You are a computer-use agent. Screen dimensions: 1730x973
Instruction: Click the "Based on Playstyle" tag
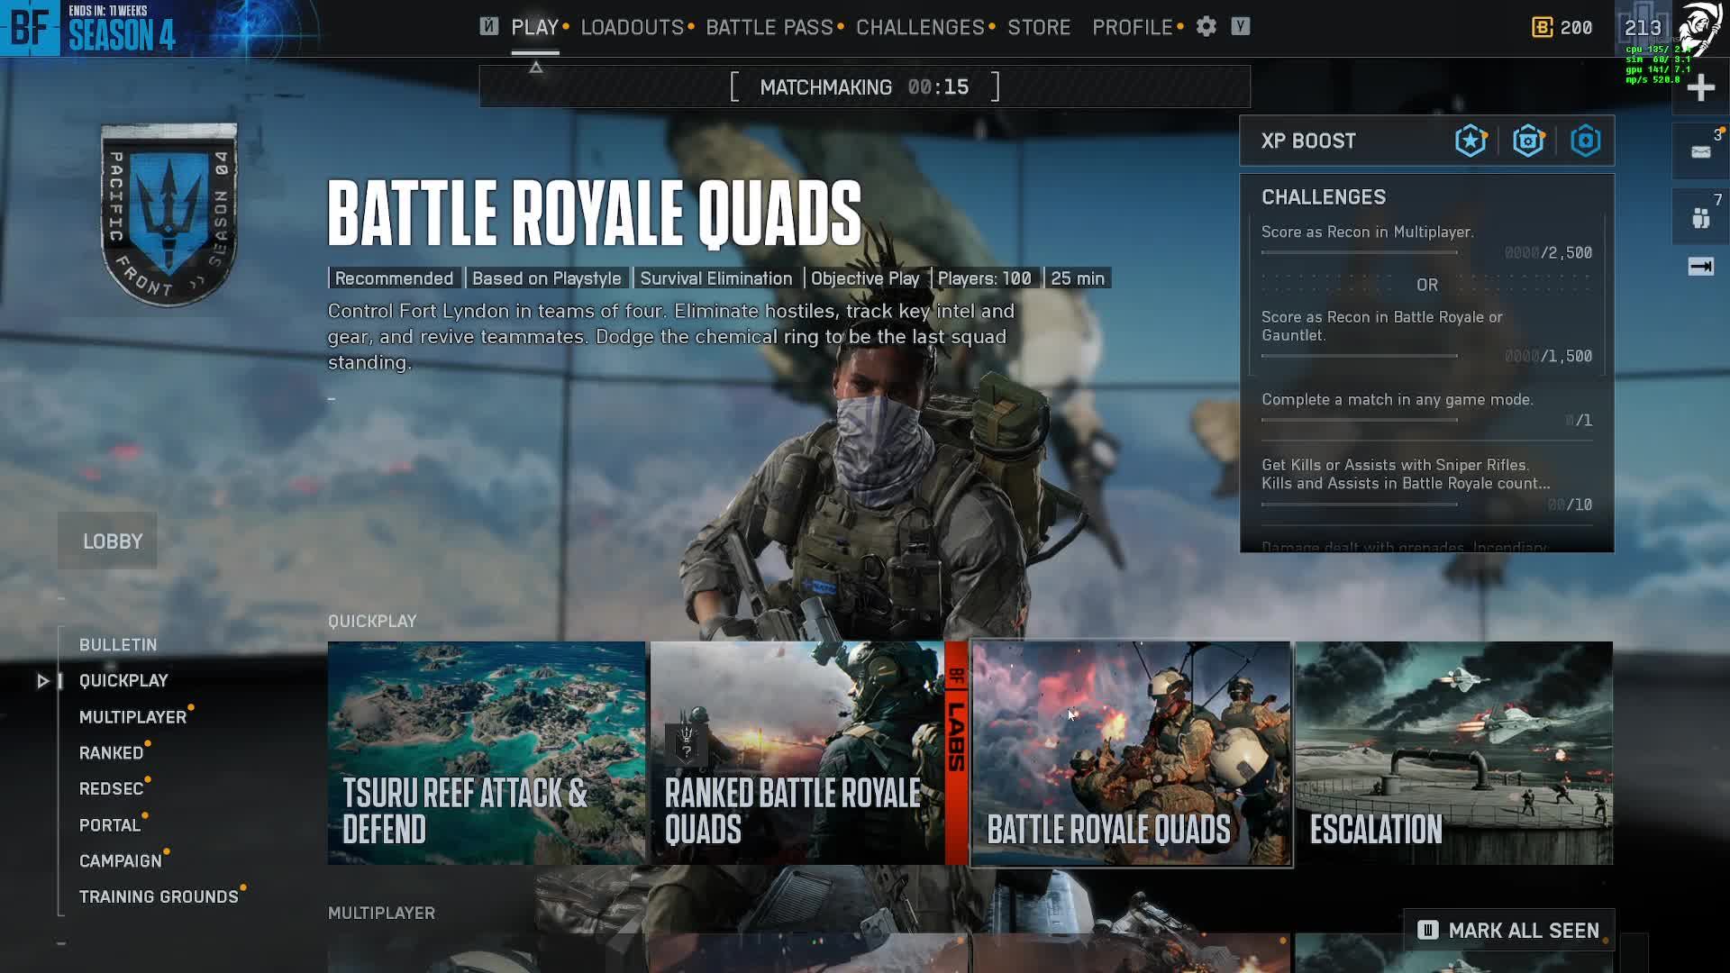(547, 278)
